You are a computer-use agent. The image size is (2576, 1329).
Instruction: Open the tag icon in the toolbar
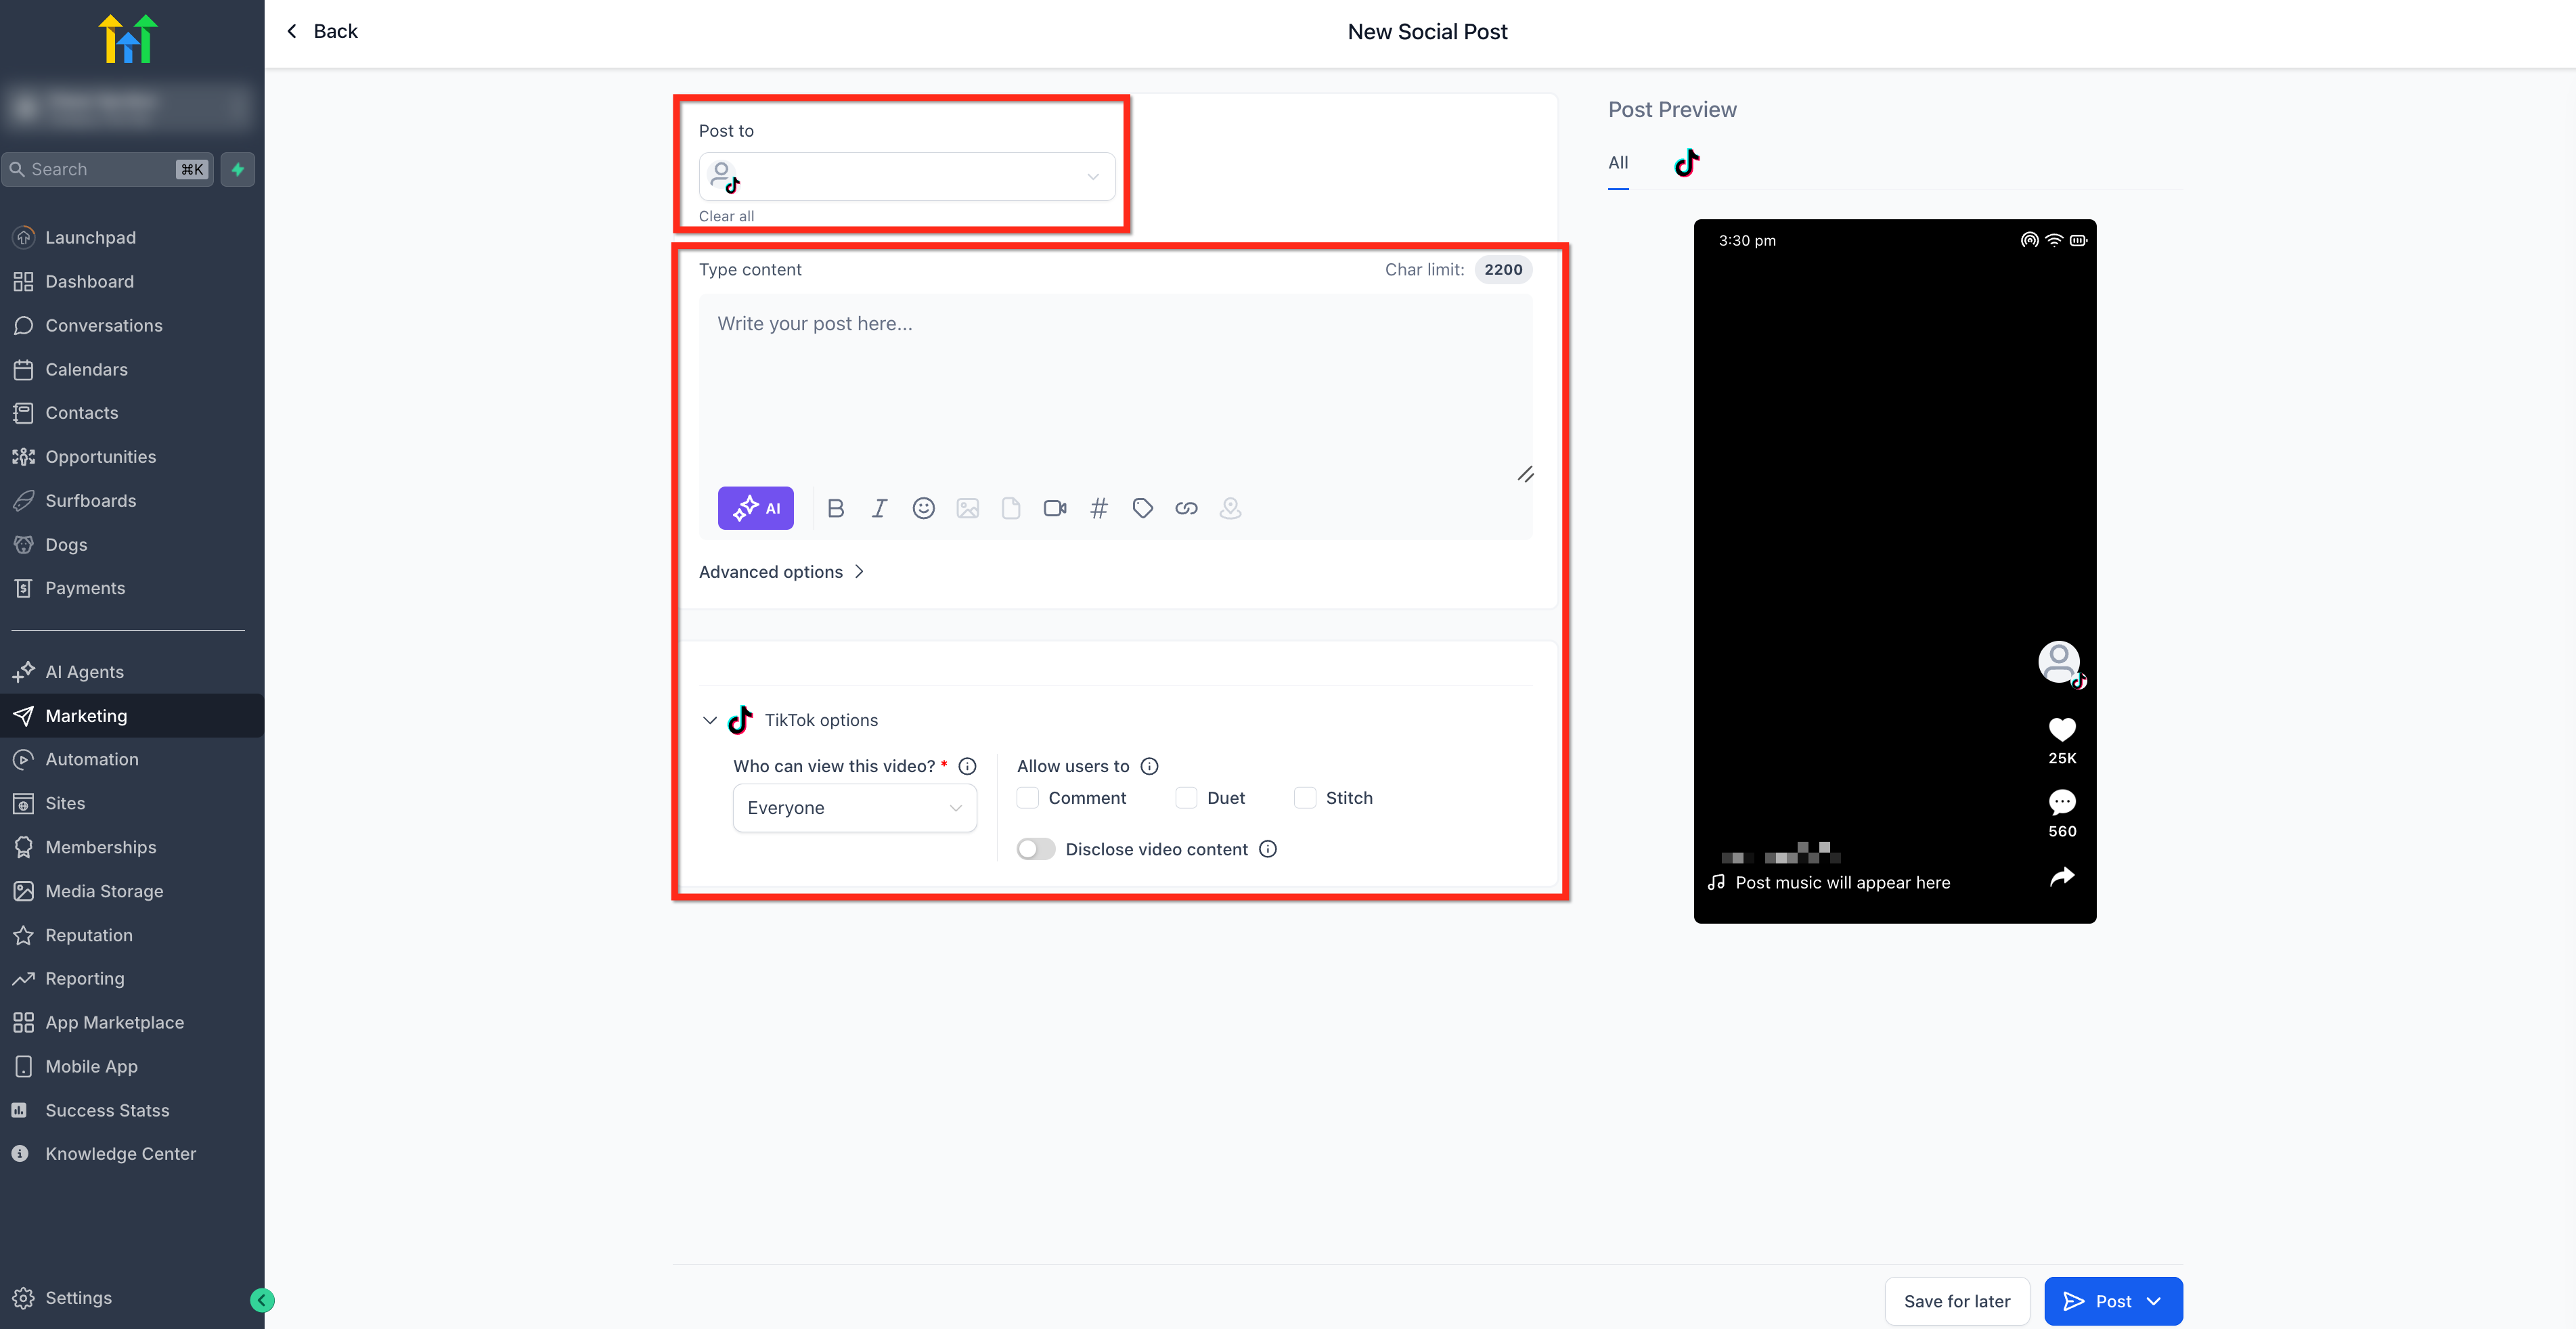1142,508
